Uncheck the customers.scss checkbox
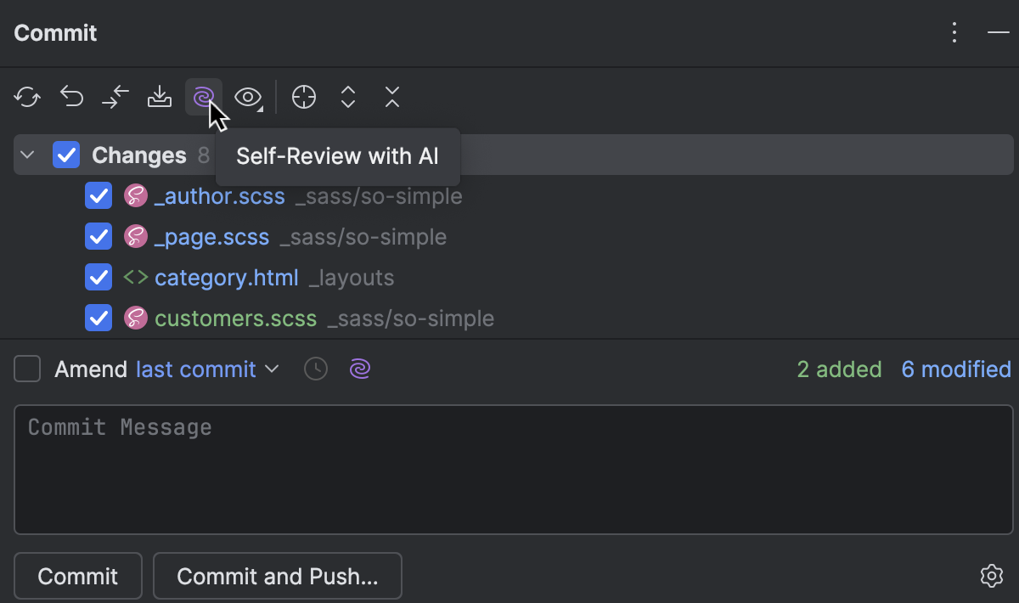 [x=99, y=318]
